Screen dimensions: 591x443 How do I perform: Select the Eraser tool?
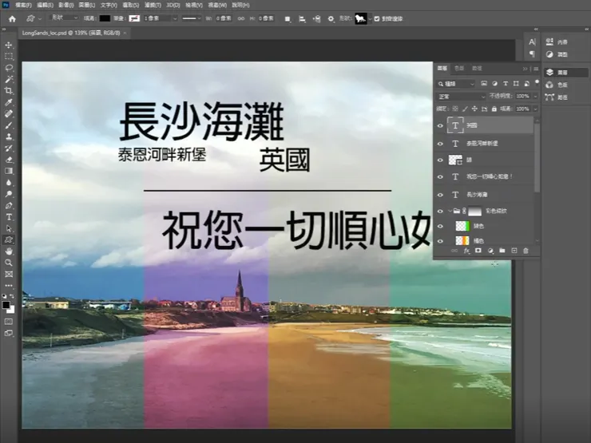9,160
